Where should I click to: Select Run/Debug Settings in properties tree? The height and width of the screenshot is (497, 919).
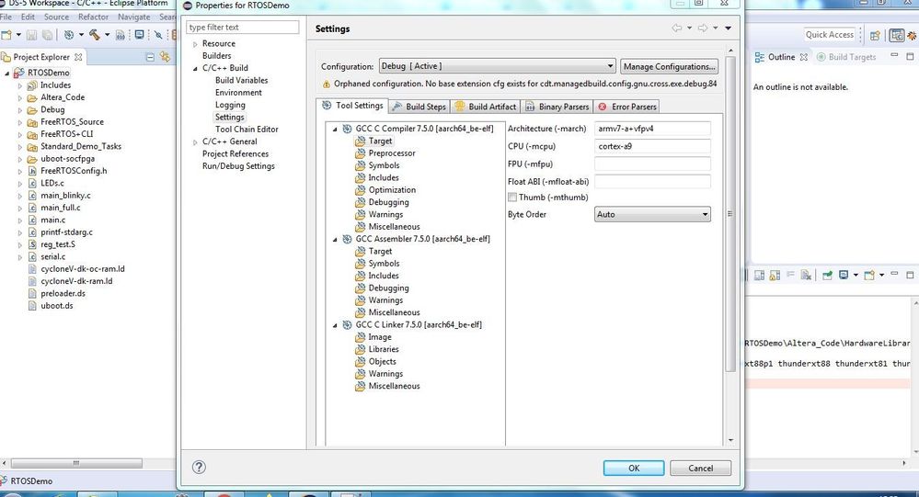point(238,166)
